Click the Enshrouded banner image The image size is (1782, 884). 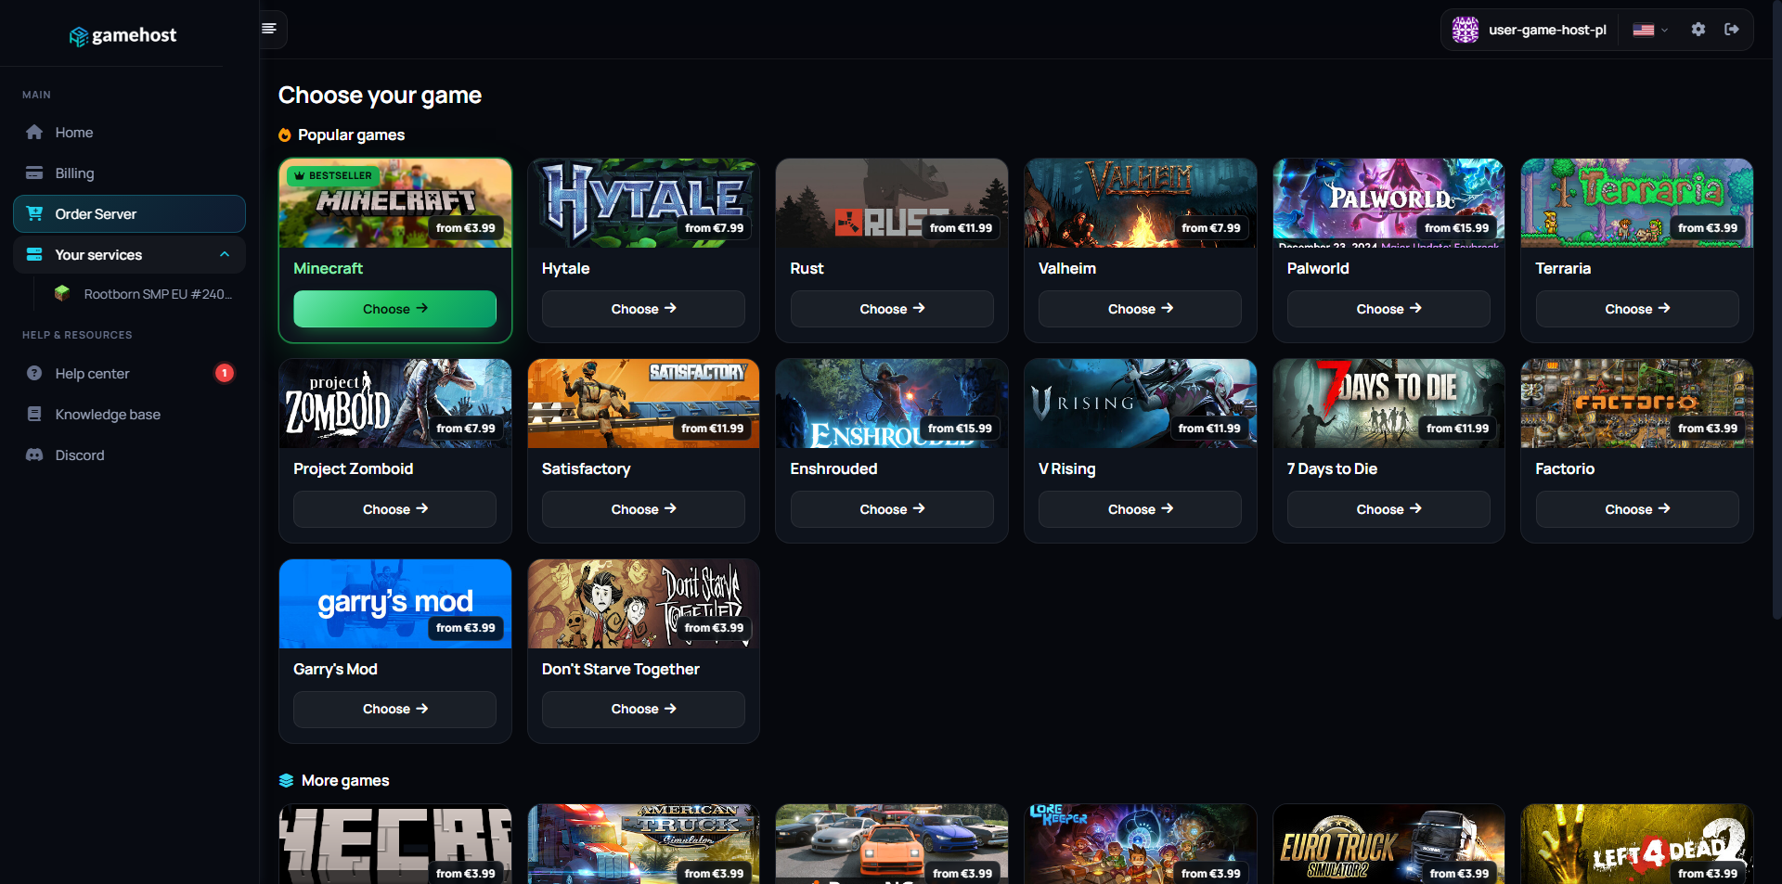pos(892,404)
